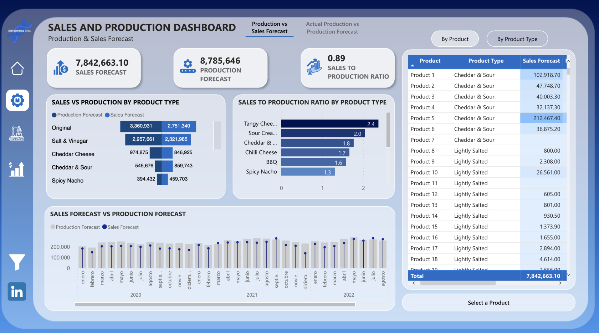This screenshot has height=333, width=599.
Task: Toggle Sales Forecast legend in the timeline chart
Action: (x=121, y=227)
